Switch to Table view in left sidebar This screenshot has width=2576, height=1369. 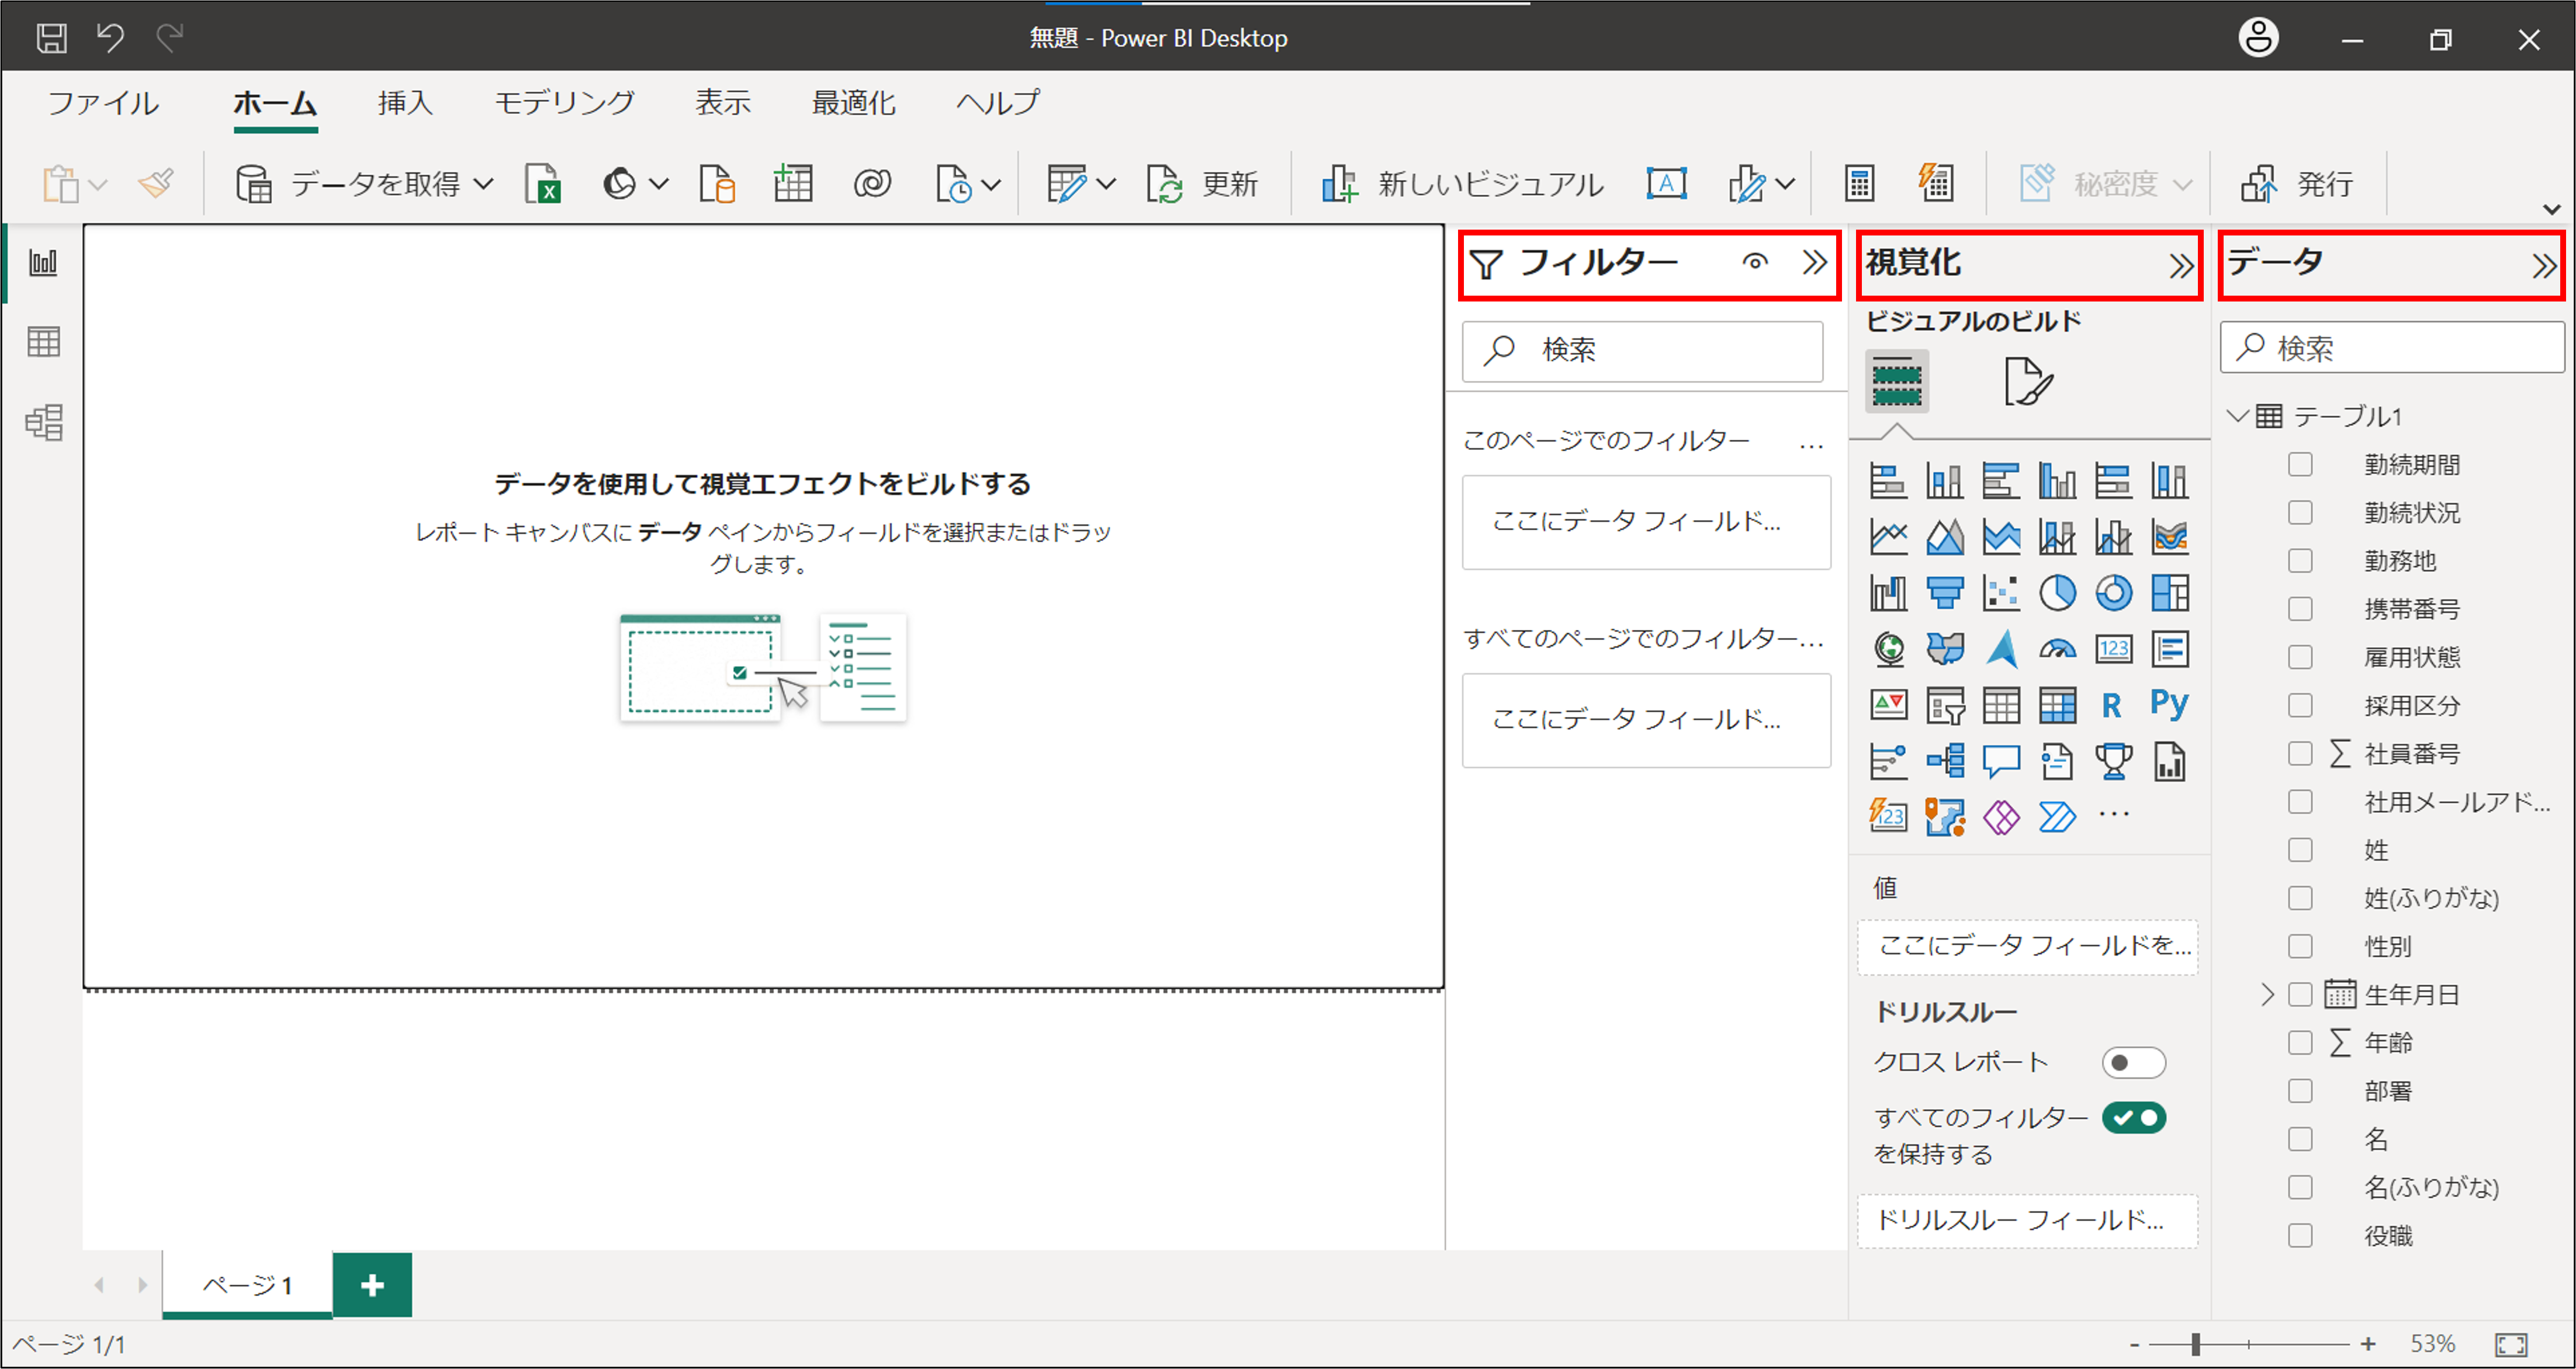(x=43, y=342)
